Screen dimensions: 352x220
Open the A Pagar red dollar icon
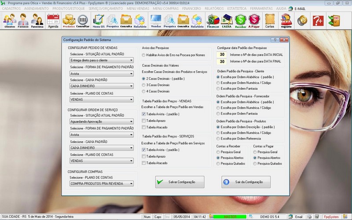pos(254,20)
